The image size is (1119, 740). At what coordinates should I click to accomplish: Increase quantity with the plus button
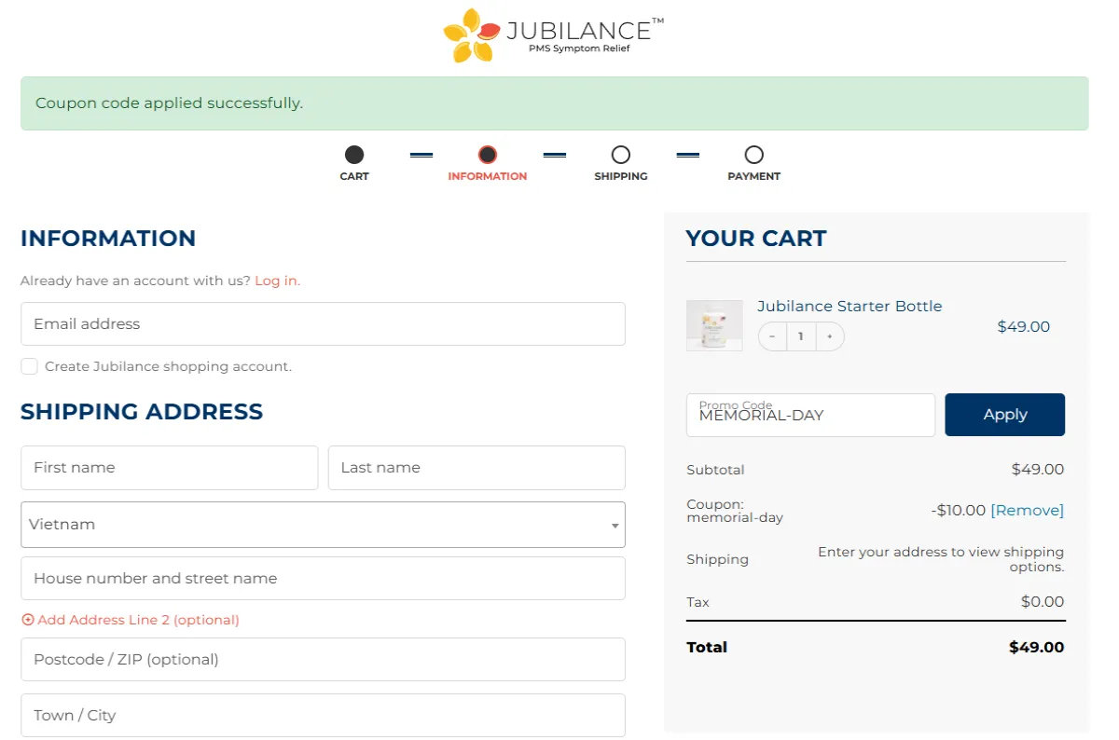pos(829,336)
